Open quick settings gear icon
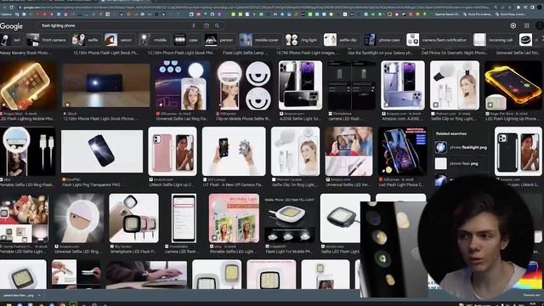Screen dimensions: 544x306 pos(513,25)
